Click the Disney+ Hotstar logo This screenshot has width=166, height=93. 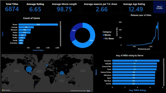pyautogui.click(x=160, y=7)
